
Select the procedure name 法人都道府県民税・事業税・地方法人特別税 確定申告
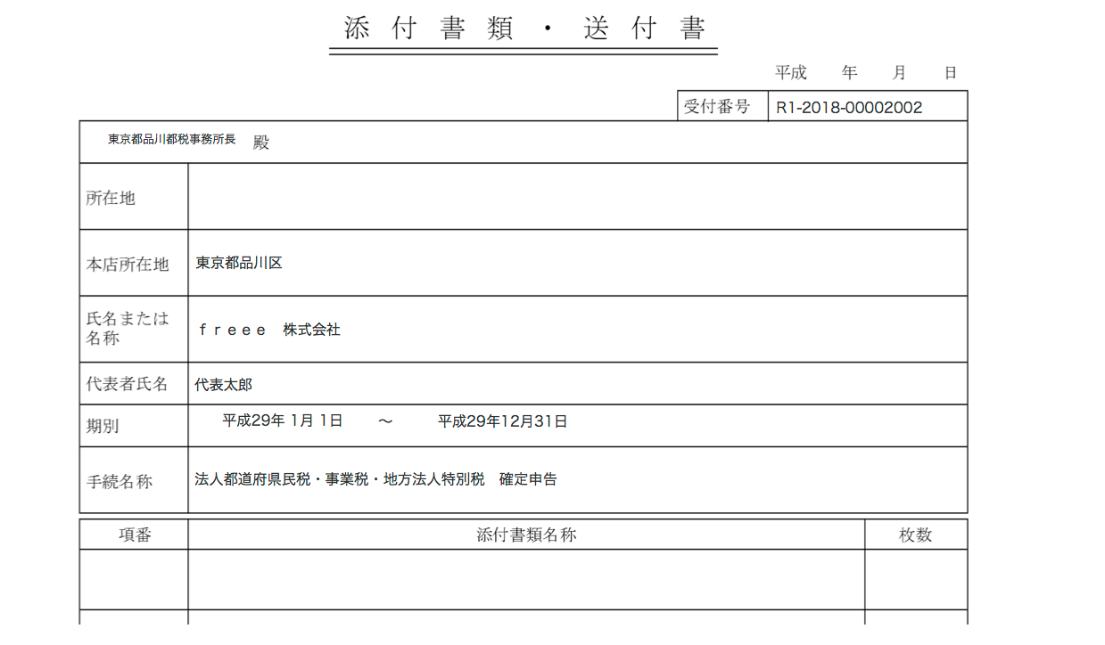[375, 479]
